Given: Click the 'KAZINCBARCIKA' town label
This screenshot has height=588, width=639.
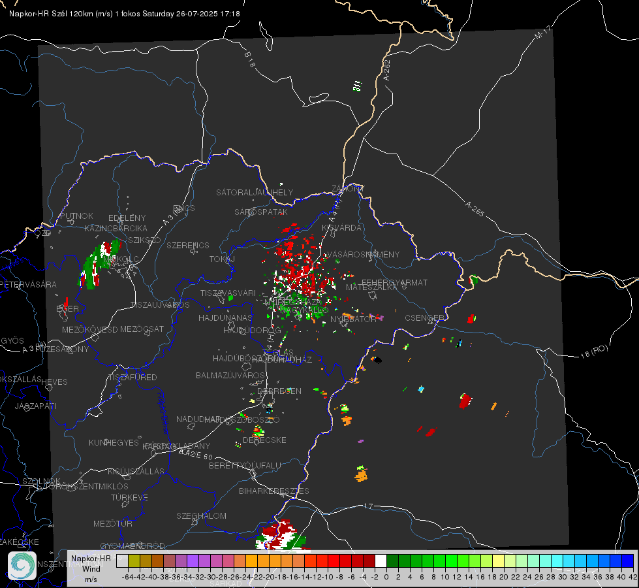Looking at the screenshot, I should (x=116, y=228).
